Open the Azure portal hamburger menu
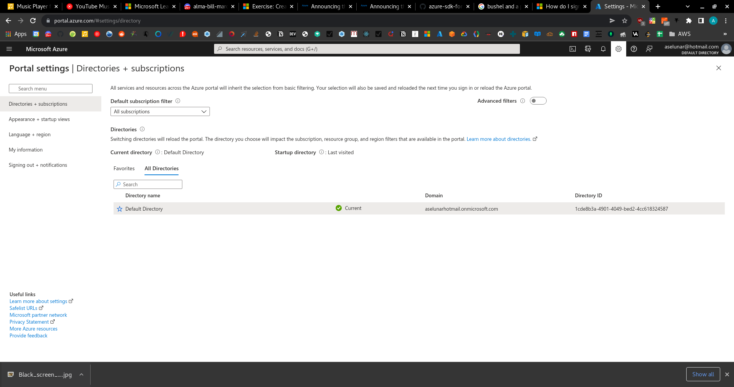The width and height of the screenshot is (734, 387). (10, 49)
